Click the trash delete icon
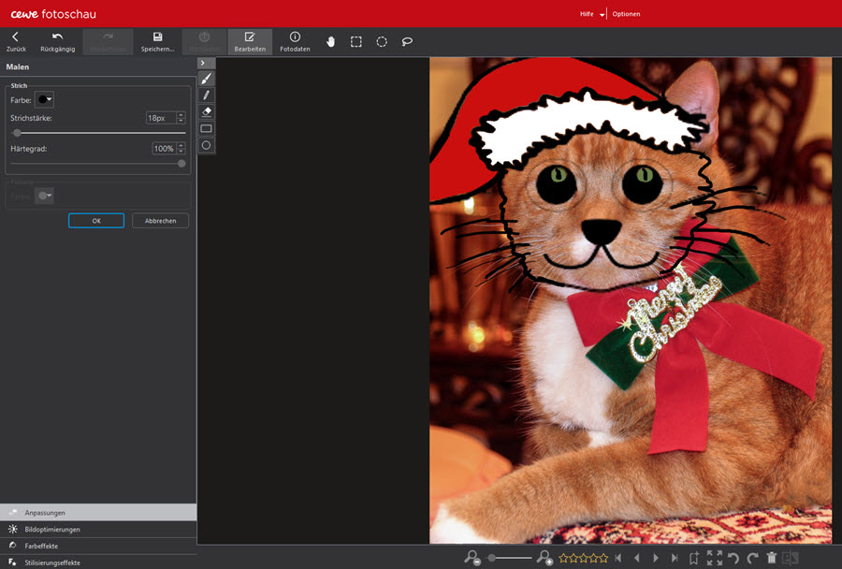The width and height of the screenshot is (842, 569). pos(771,558)
